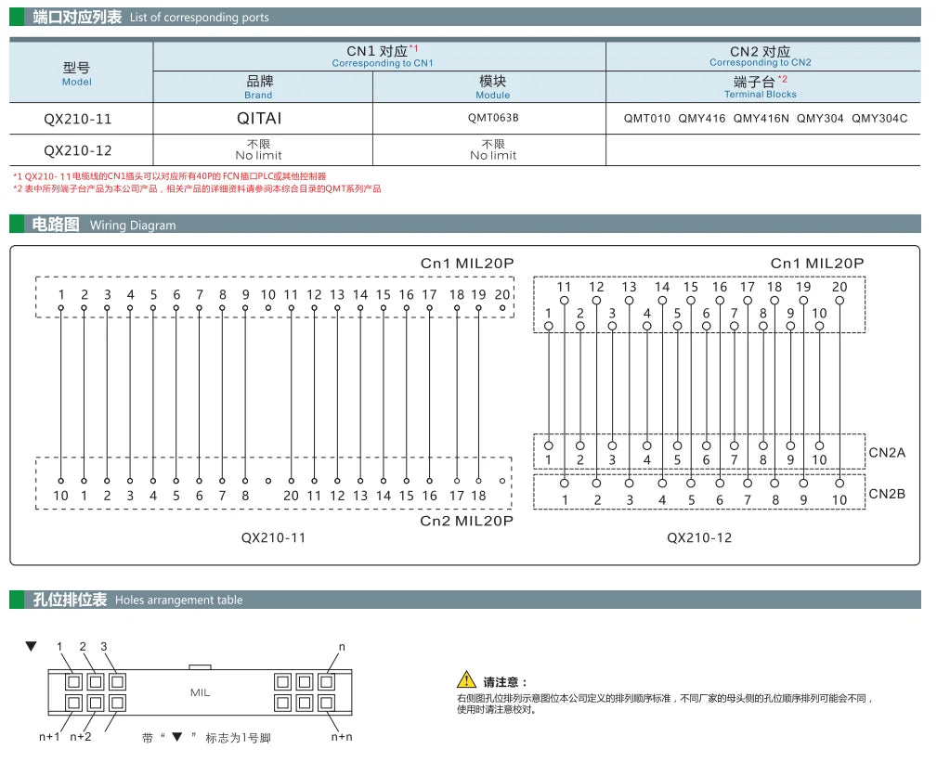Select the '带 ▼ 标志为1号脚' note text

pos(207,738)
